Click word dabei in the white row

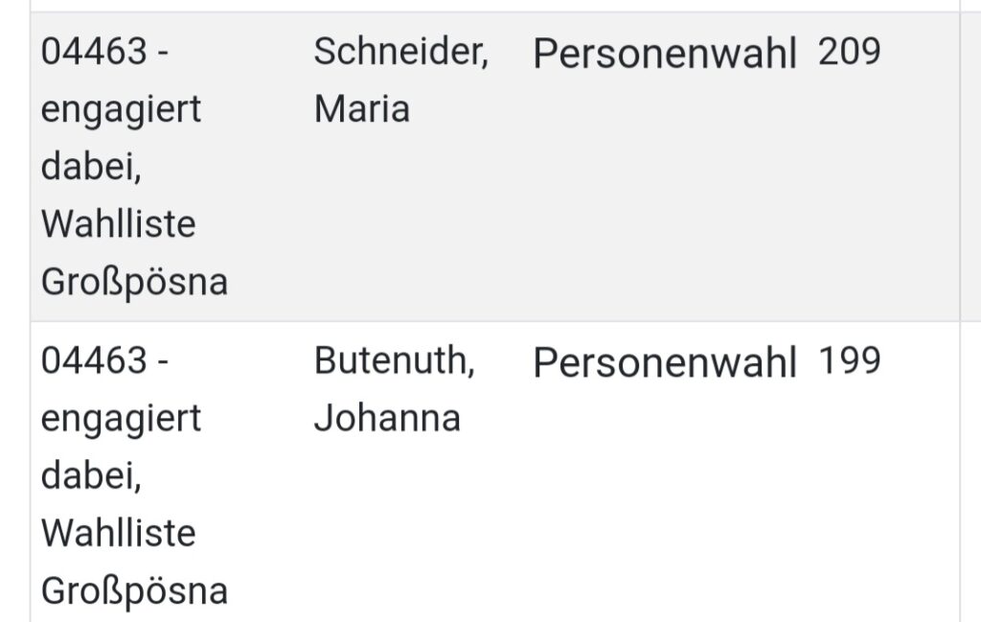tap(91, 476)
